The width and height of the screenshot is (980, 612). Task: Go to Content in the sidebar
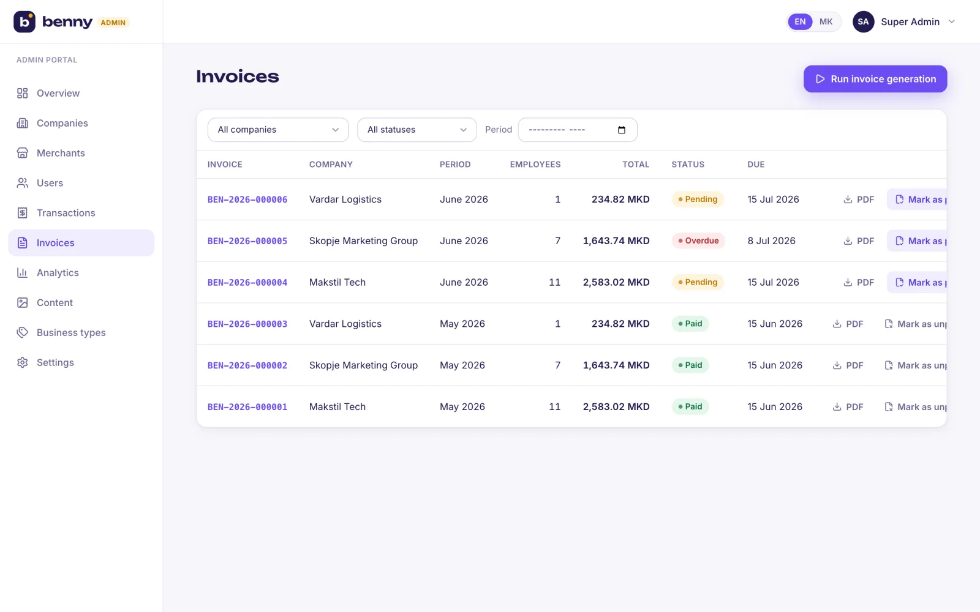point(81,302)
